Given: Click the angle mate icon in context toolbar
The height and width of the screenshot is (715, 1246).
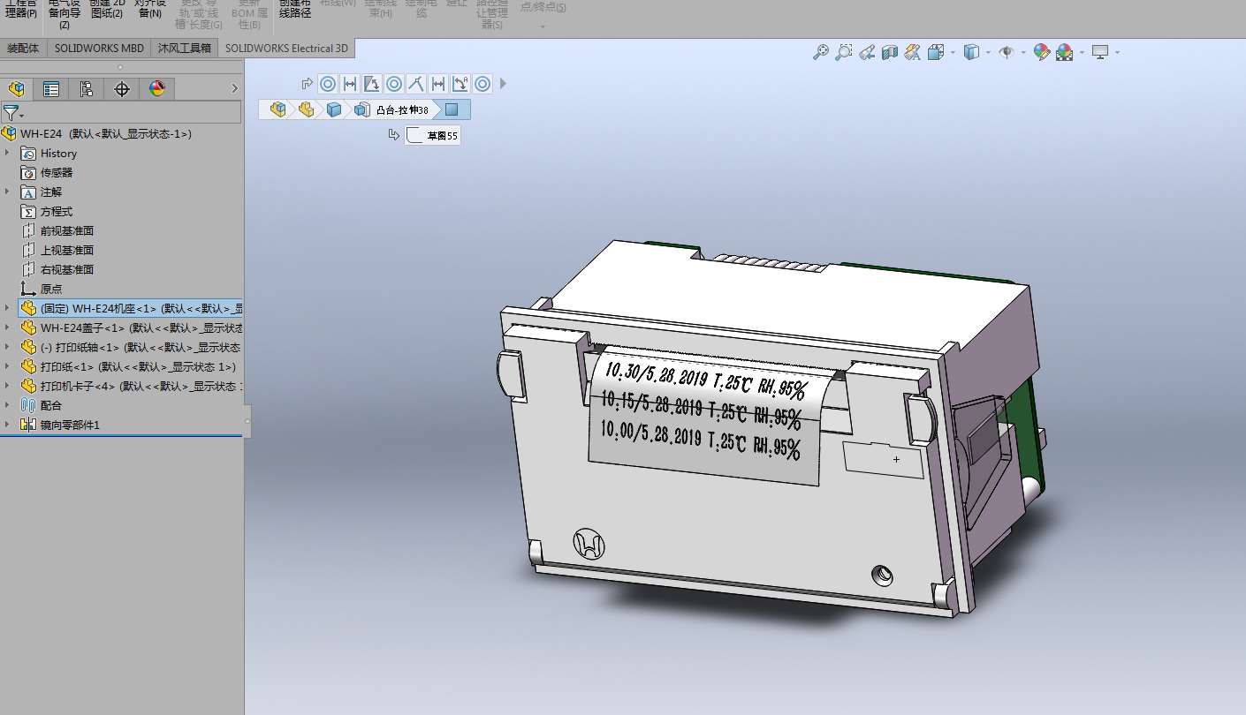Looking at the screenshot, I should [372, 84].
